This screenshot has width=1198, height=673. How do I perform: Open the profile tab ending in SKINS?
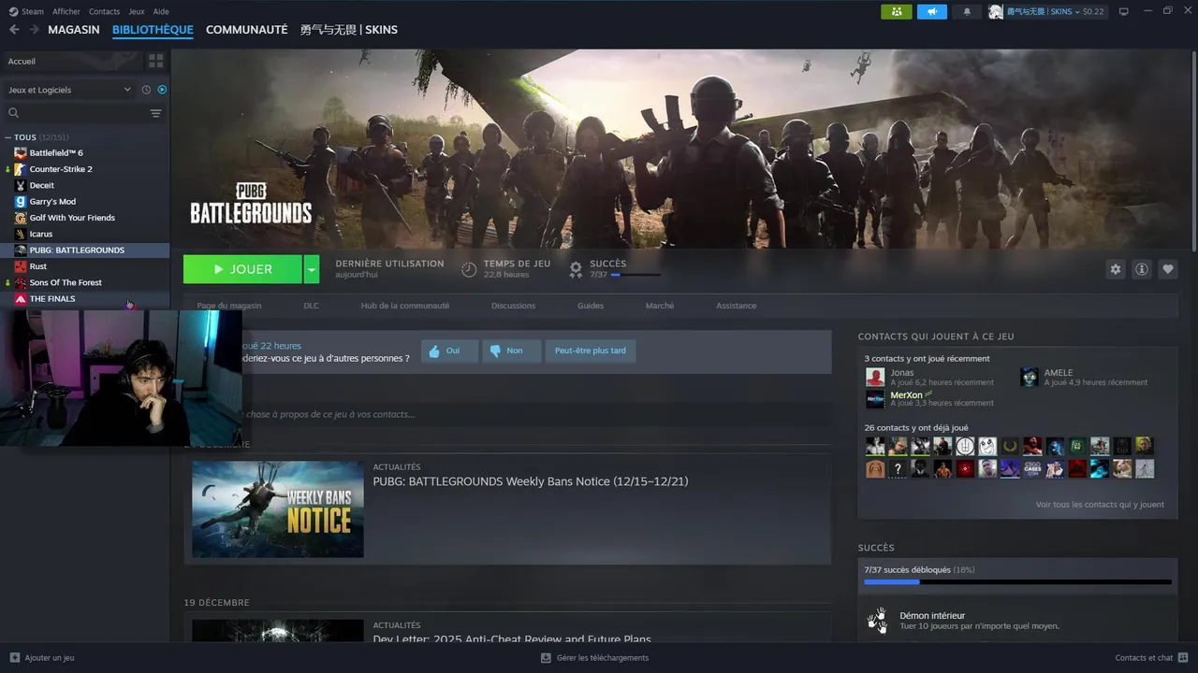(x=348, y=30)
